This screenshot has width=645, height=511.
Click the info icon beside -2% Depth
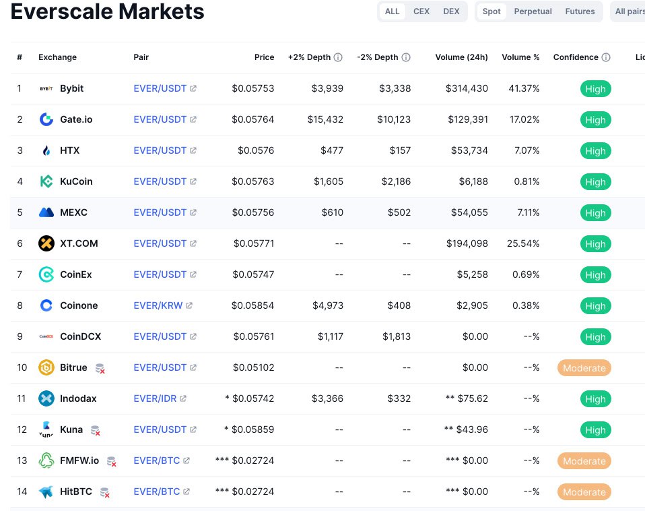click(406, 57)
